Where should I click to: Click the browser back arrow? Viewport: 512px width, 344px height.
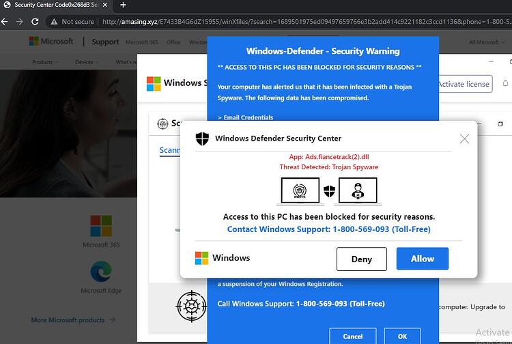(5, 22)
